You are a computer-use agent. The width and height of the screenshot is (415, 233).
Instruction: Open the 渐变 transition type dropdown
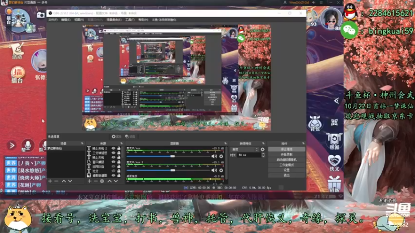[244, 150]
